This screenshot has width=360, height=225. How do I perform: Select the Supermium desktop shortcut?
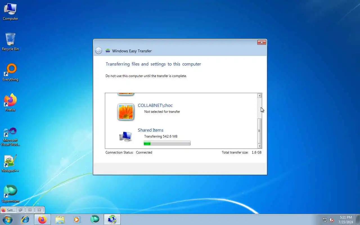coord(10,194)
